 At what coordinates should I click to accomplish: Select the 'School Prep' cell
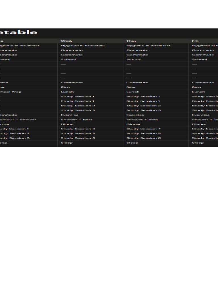tap(11, 92)
